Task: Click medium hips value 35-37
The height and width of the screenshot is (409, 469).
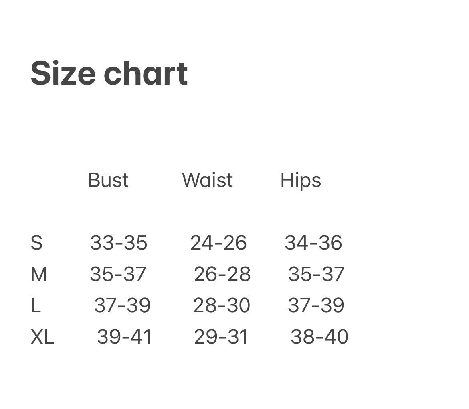Action: point(316,275)
